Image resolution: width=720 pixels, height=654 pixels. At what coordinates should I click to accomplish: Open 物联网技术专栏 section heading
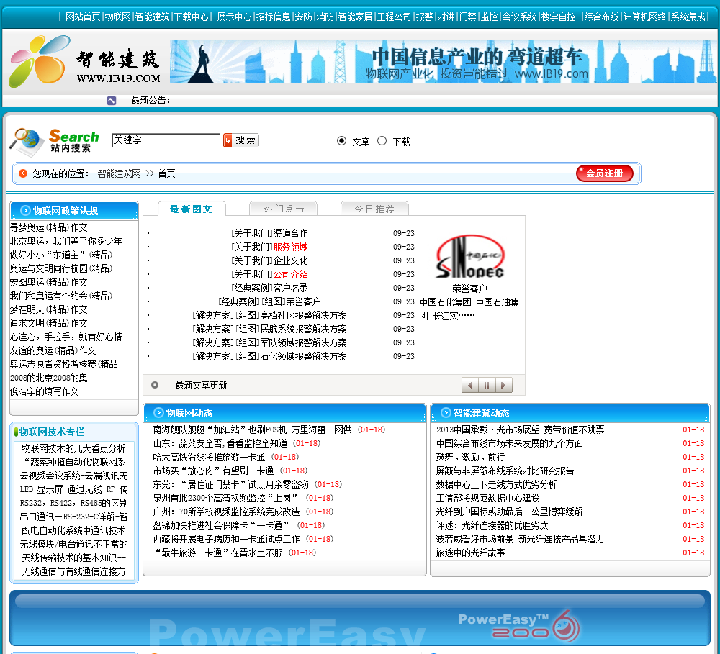coord(51,432)
